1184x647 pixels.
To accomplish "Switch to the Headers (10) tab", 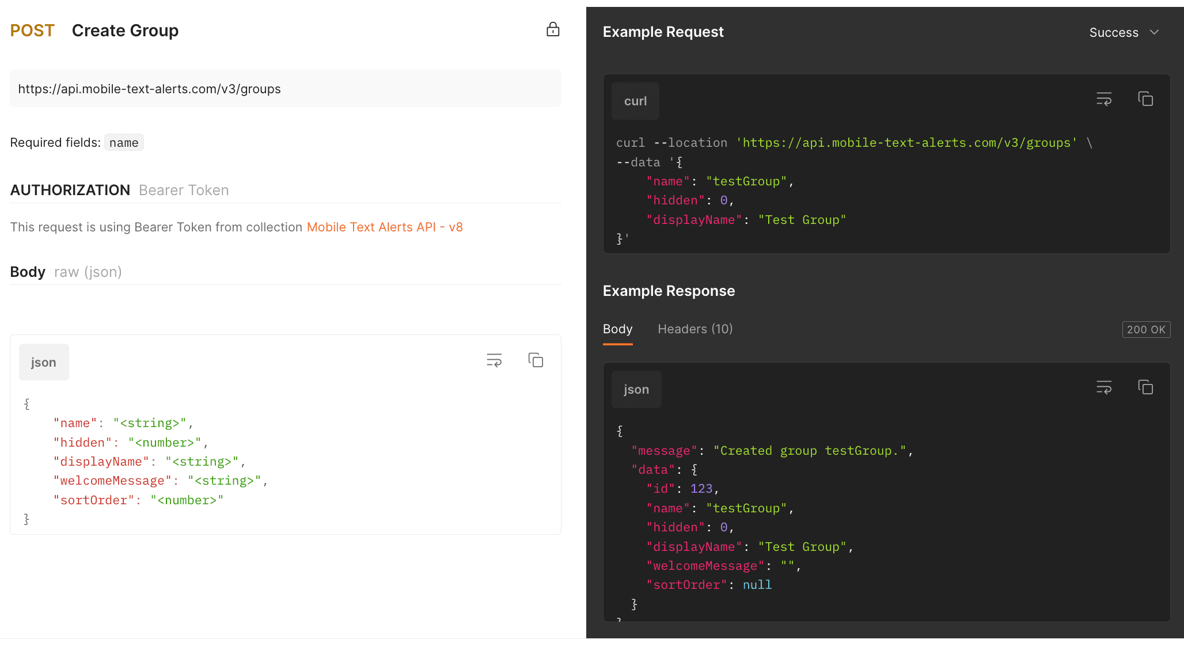I will 695,329.
